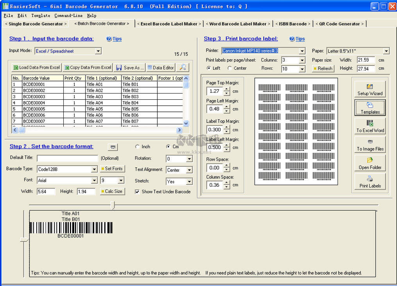Expand the Rotation dropdown
Viewport: 397px width, 286px height.
(x=189, y=159)
